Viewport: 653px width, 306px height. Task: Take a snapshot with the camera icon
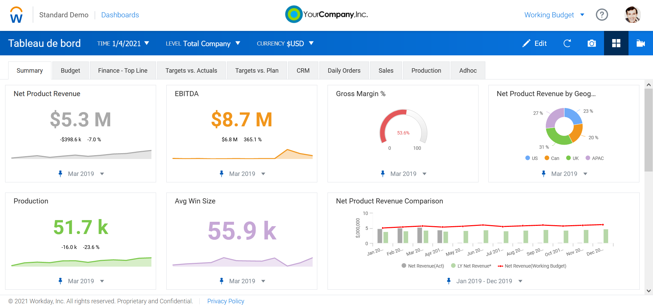tap(592, 43)
